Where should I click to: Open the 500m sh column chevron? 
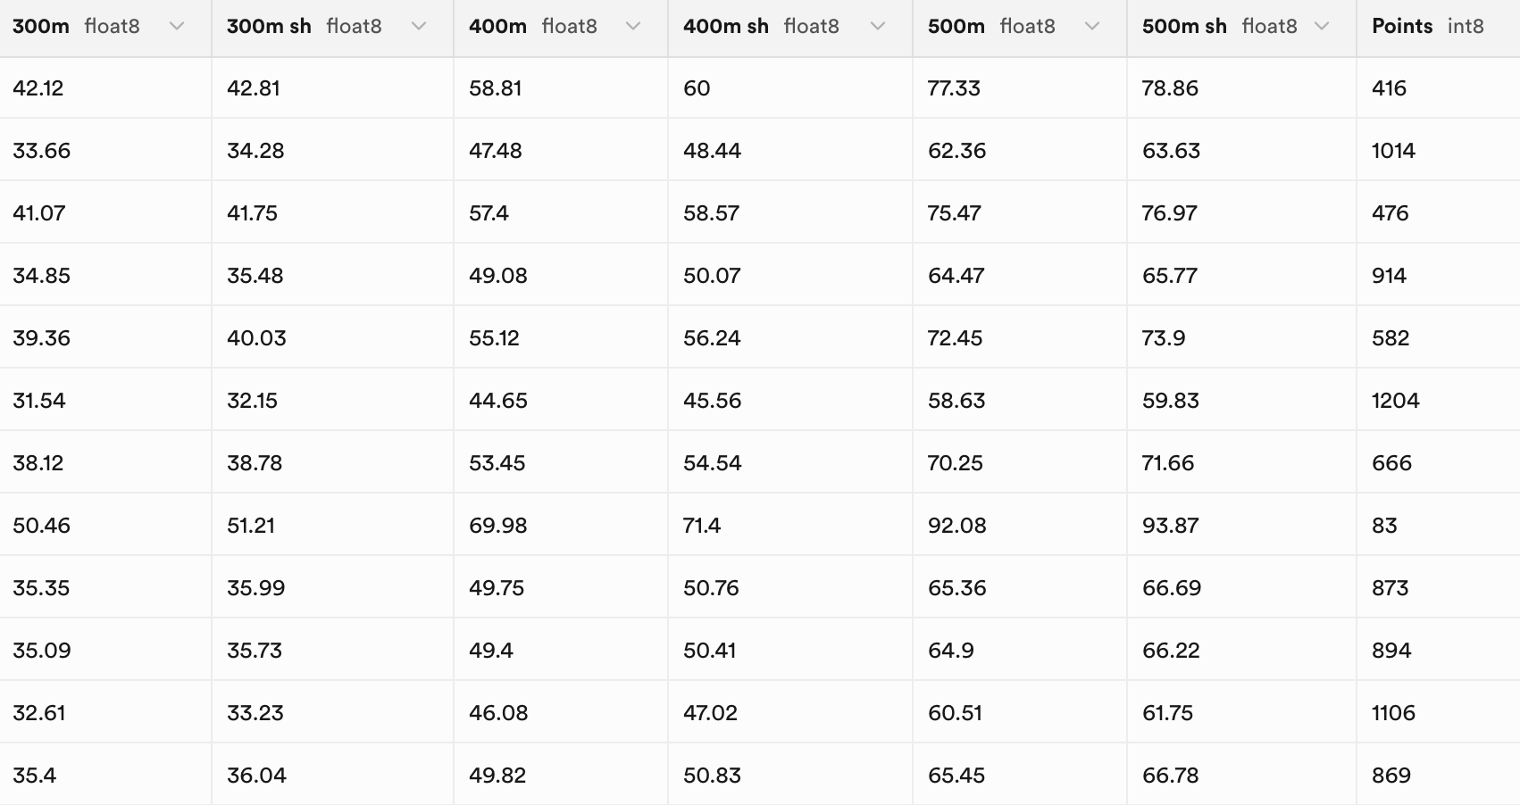click(x=1322, y=27)
